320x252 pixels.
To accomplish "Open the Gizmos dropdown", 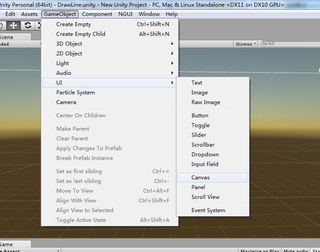I will [246, 44].
